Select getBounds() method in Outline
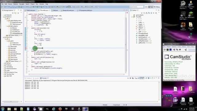 point(145,43)
